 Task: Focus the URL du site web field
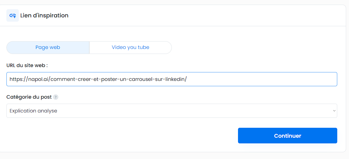tap(171, 79)
